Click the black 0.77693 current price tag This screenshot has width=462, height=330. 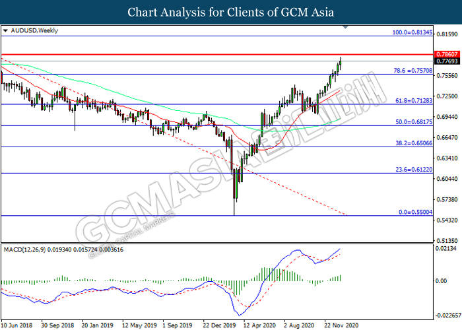(x=447, y=61)
